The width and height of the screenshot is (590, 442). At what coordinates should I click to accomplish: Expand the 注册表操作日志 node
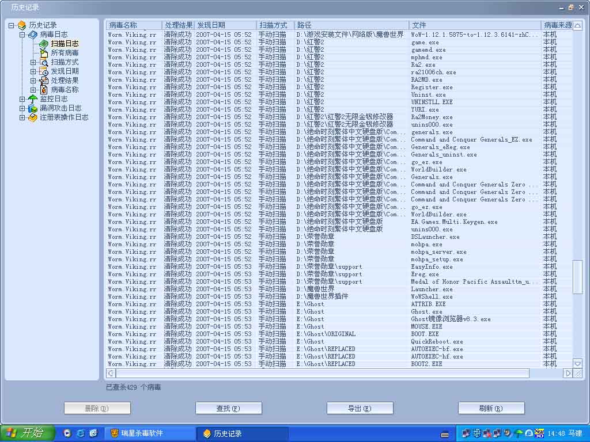22,117
